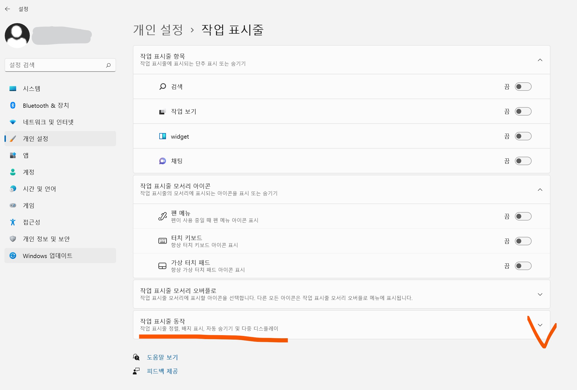
Task: Click the 접근성 accessibility icon
Action: (x=13, y=222)
